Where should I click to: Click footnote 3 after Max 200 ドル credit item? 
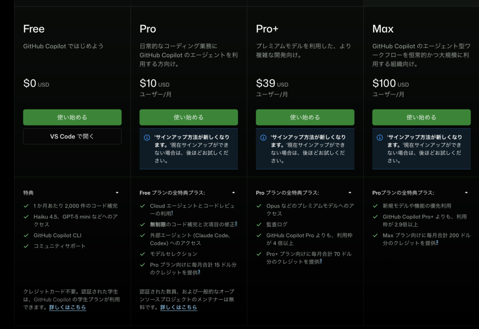[x=437, y=242]
